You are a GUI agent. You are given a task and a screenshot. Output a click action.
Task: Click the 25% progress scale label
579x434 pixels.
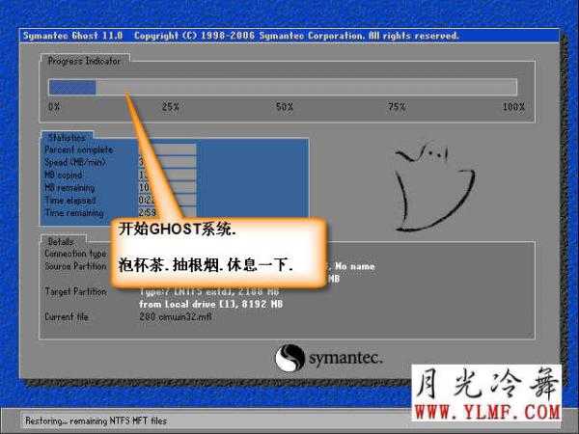[x=171, y=107]
